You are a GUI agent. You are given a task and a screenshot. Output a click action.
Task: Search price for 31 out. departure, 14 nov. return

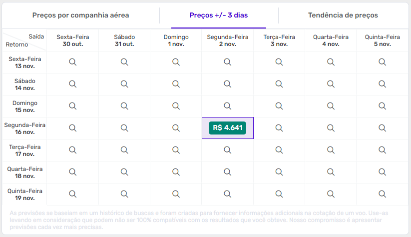pyautogui.click(x=124, y=84)
